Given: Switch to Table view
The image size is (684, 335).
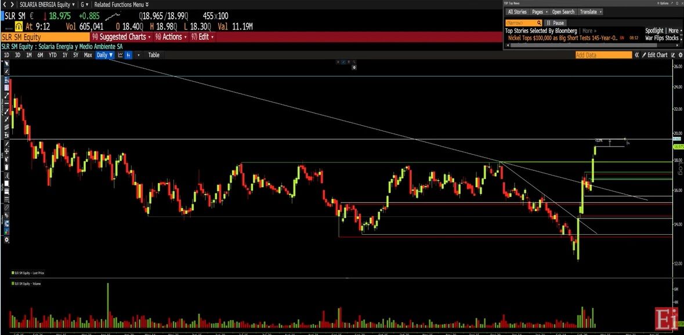Looking at the screenshot, I should pos(154,55).
